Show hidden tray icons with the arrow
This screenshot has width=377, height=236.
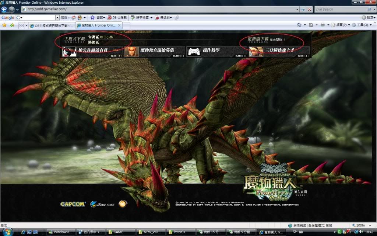[334, 232]
